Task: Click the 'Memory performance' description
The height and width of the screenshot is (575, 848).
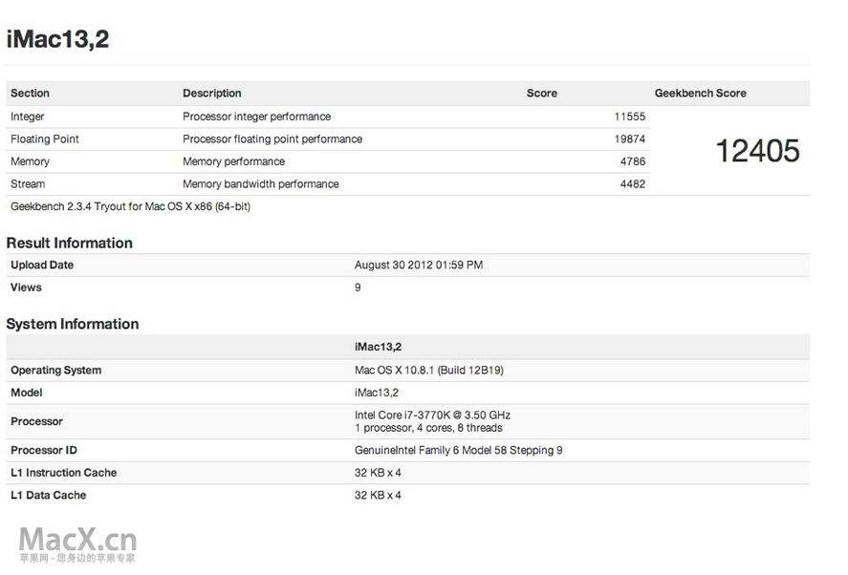Action: pyautogui.click(x=233, y=161)
